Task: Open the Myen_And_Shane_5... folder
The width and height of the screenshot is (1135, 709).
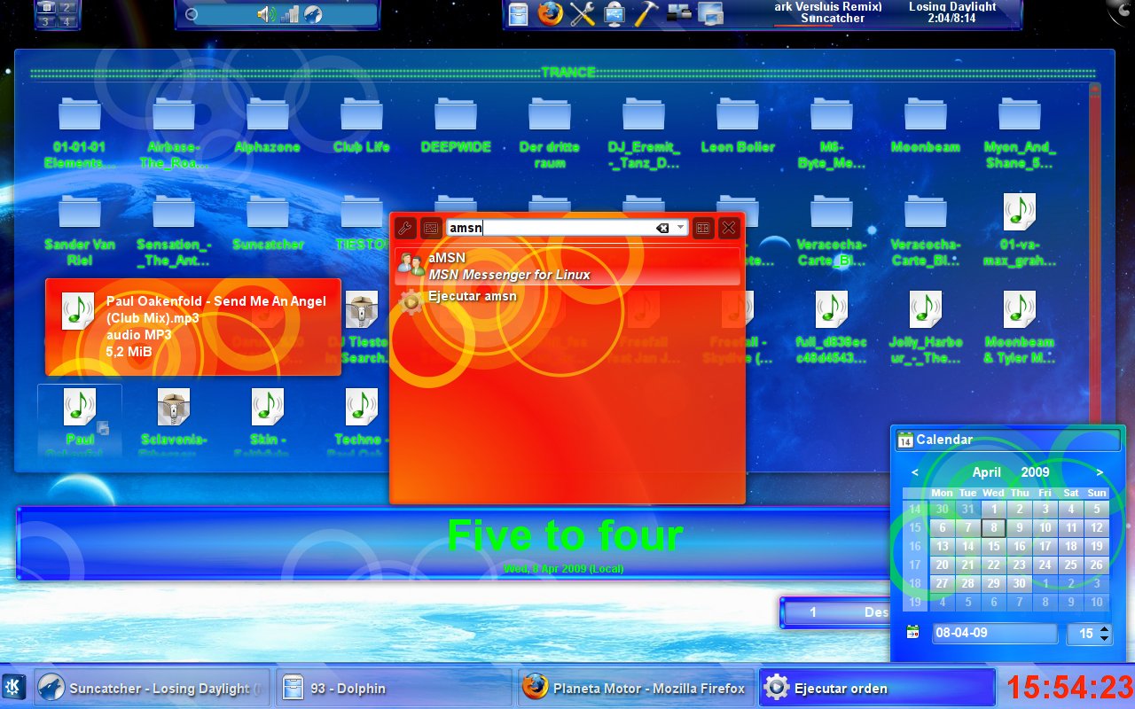Action: pyautogui.click(x=1020, y=133)
